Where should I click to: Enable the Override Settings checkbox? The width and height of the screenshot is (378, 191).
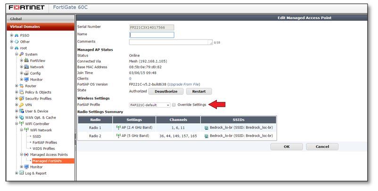tap(174, 105)
